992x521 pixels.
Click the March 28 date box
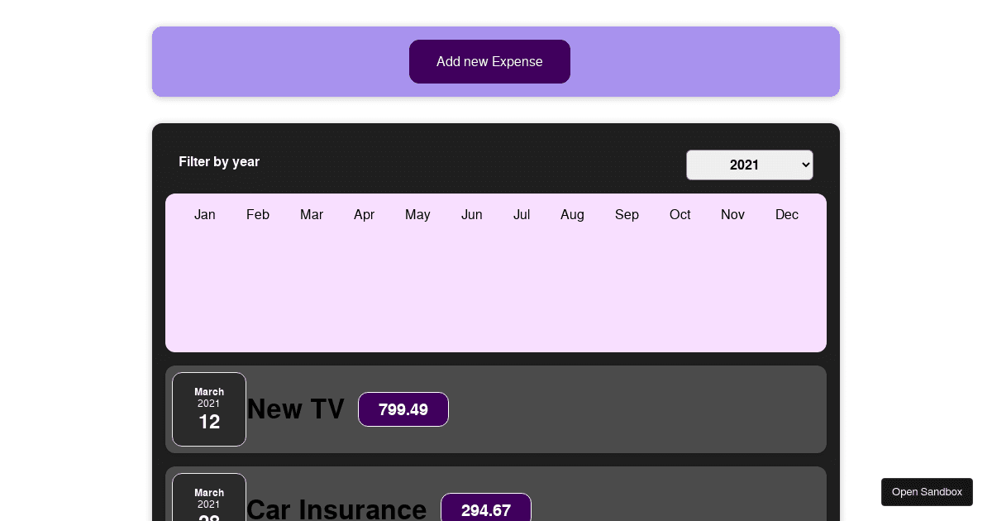(x=209, y=497)
